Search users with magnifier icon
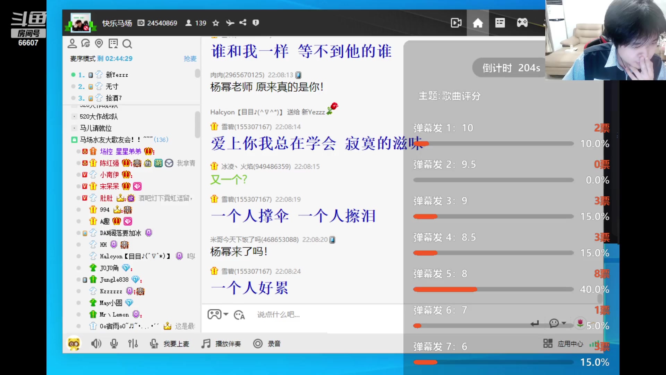This screenshot has width=666, height=375. coord(127,44)
